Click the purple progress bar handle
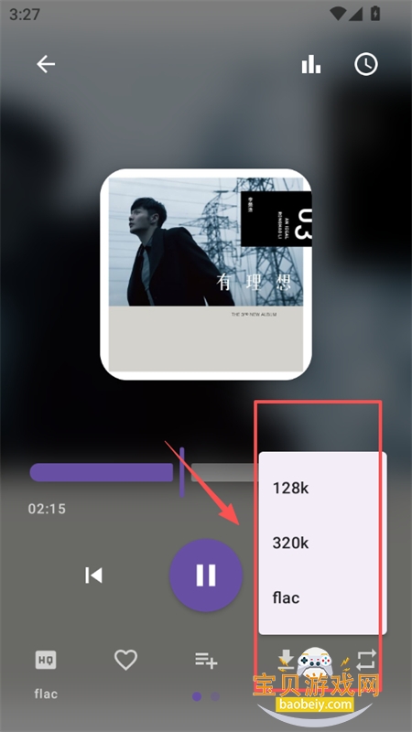Image resolution: width=412 pixels, height=732 pixels. 181,472
